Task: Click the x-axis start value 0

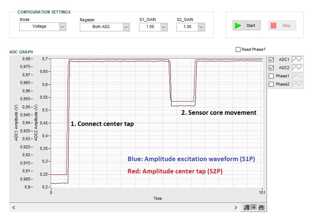Action: (51, 192)
